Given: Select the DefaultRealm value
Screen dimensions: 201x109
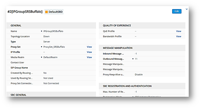Looking at the screenshot, I should 50,57.
